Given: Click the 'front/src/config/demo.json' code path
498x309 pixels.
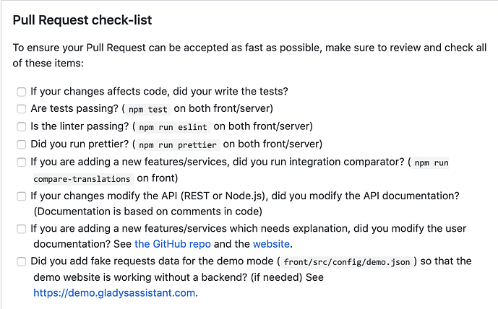Looking at the screenshot, I should click(x=347, y=262).
